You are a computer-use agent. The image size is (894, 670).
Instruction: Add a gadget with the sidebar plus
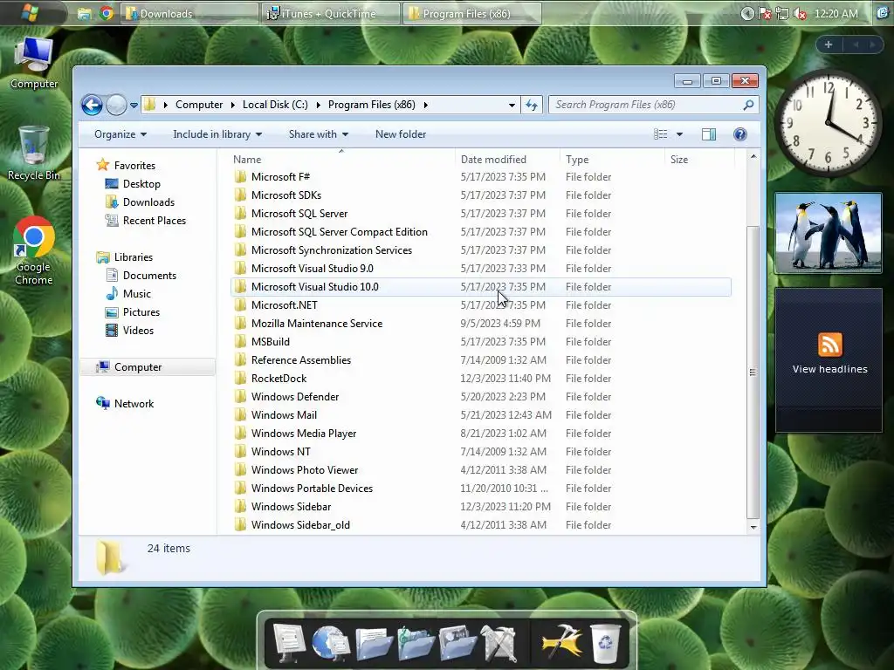click(829, 44)
